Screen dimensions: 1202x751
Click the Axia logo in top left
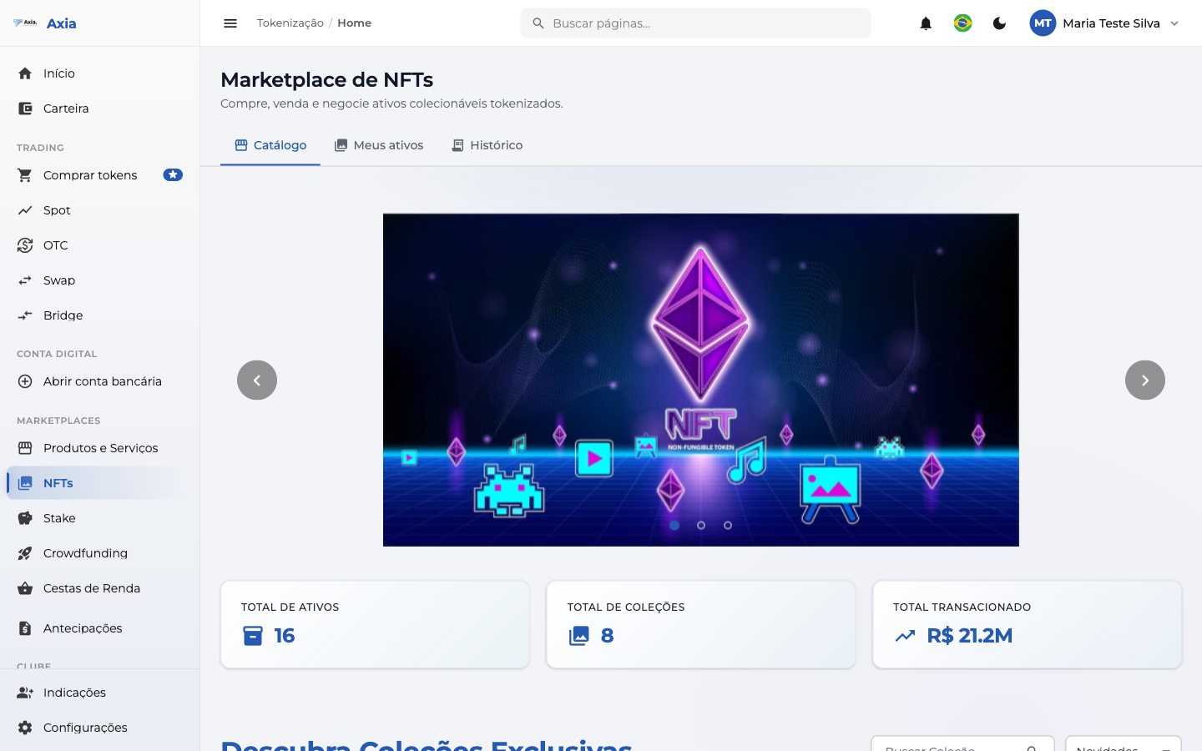point(25,23)
